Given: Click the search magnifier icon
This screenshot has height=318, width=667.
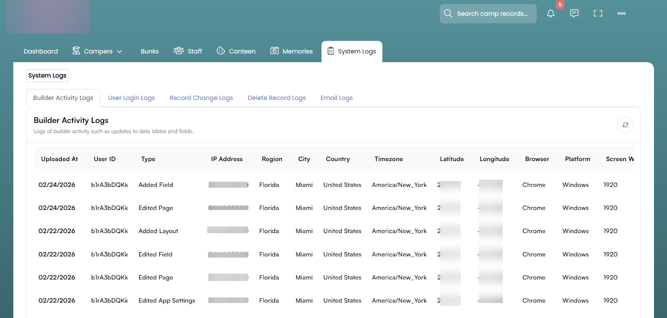Looking at the screenshot, I should pos(448,13).
